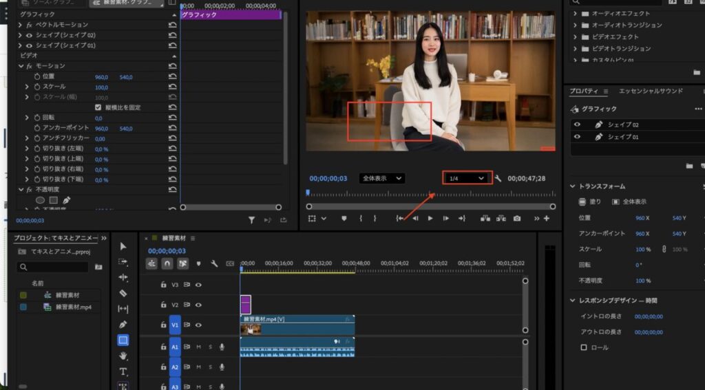Select 練習素材.mp4 in the Project panel

click(72, 307)
